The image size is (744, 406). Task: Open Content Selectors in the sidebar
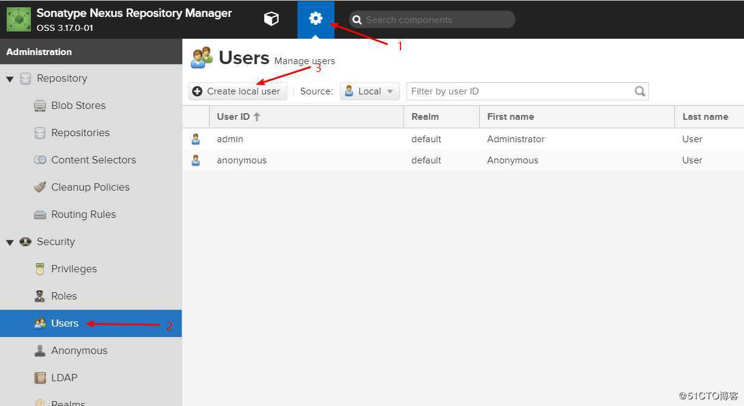[x=91, y=160]
